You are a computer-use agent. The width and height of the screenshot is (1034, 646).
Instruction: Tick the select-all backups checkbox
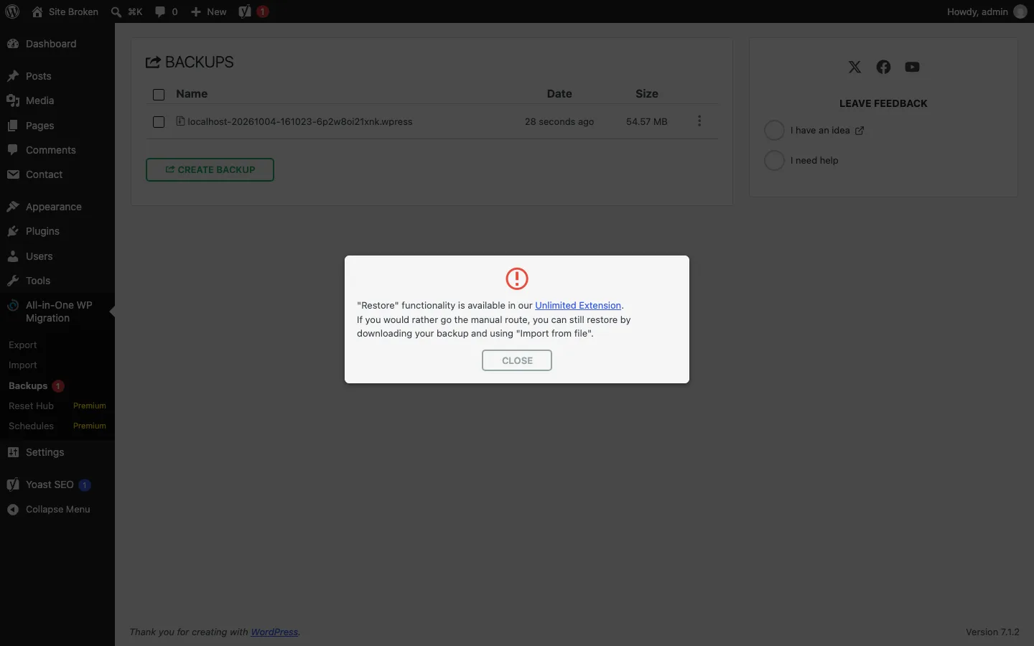[159, 95]
